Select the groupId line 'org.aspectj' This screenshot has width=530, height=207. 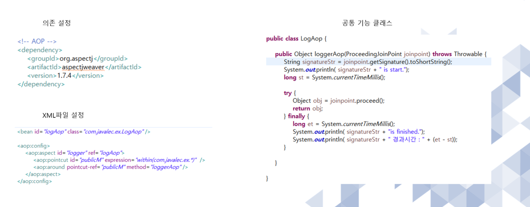77,58
